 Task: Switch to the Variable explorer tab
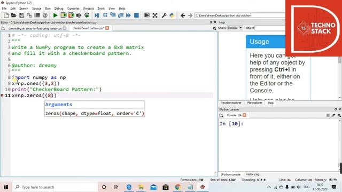tap(231, 103)
